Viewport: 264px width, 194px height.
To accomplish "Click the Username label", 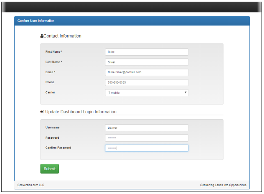I will [52, 128].
